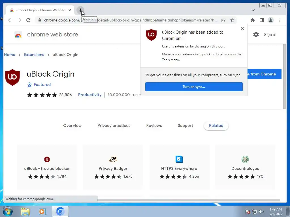Open web store settings gear

click(256, 34)
